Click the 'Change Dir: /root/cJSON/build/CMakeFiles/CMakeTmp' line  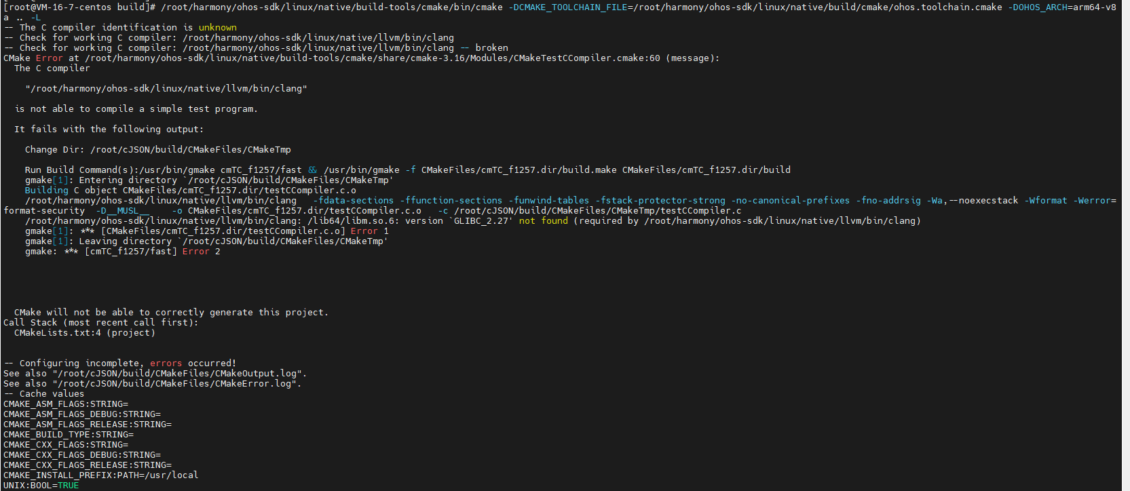pyautogui.click(x=158, y=150)
